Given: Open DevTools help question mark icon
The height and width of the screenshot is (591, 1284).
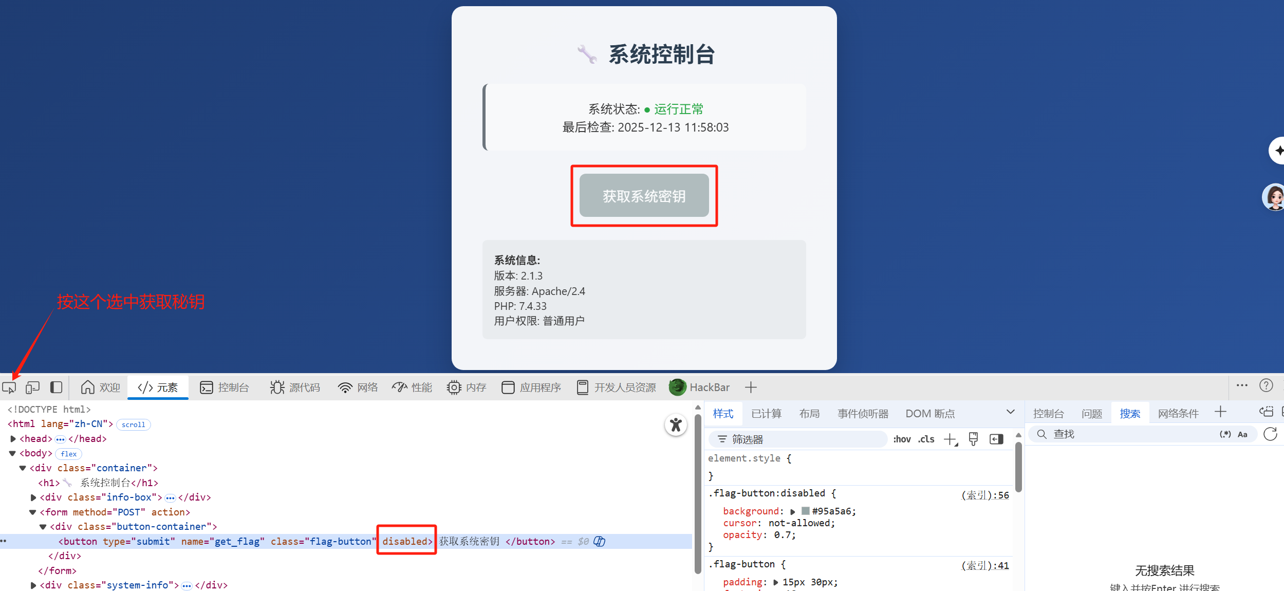Looking at the screenshot, I should coord(1266,386).
